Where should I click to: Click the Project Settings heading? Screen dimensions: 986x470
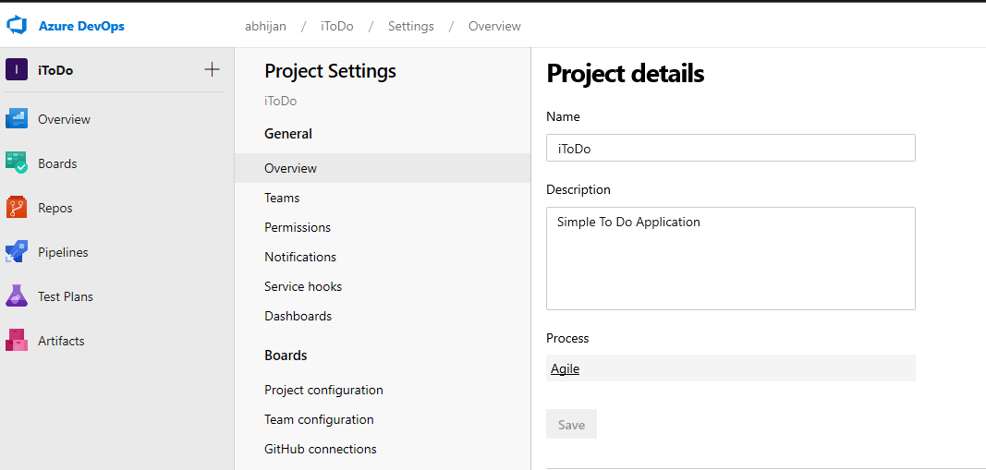[x=330, y=71]
